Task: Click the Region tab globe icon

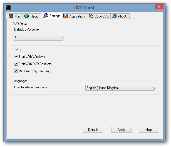Action: click(x=26, y=16)
